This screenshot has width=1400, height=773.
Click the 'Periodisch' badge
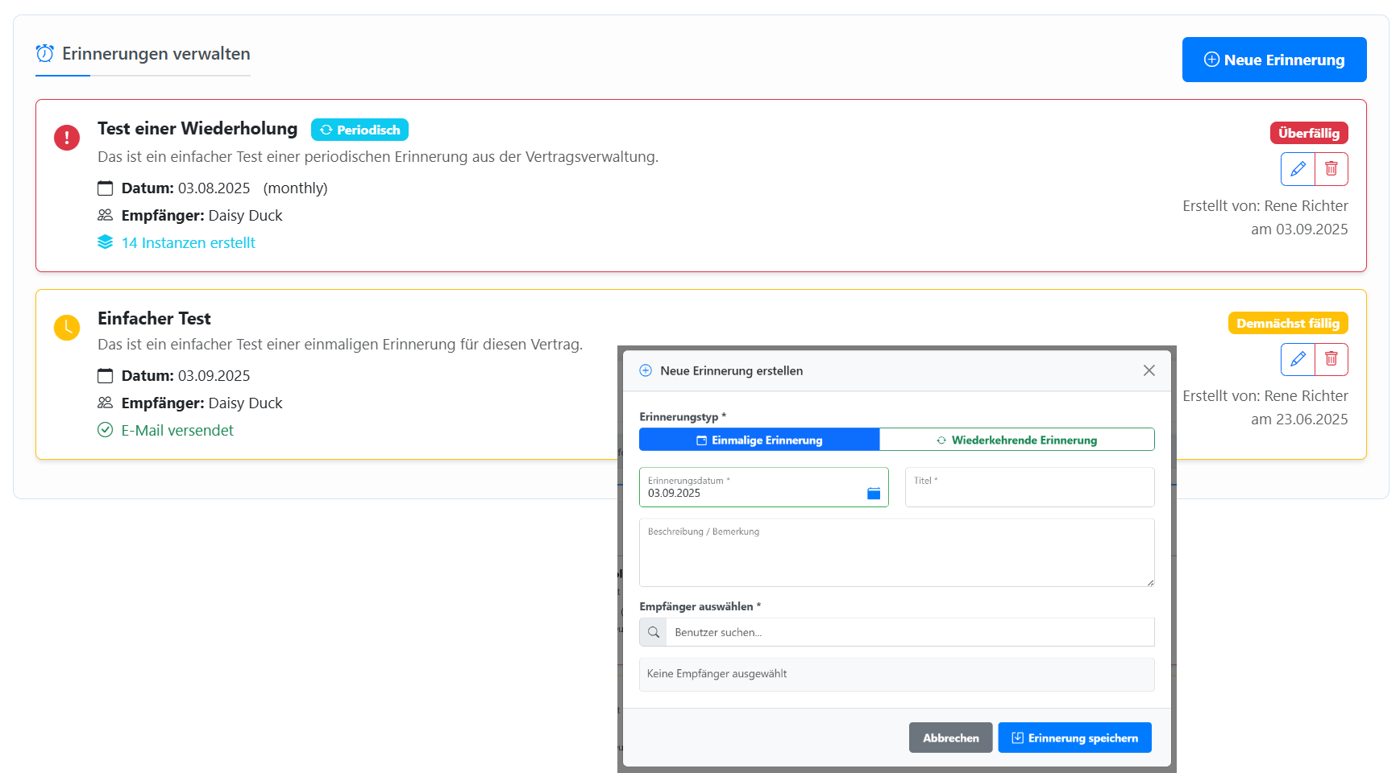[359, 130]
